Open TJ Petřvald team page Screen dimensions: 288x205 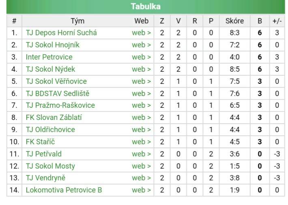point(43,154)
